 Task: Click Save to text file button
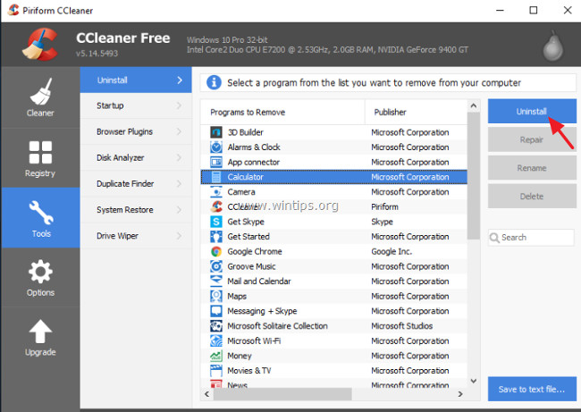532,389
